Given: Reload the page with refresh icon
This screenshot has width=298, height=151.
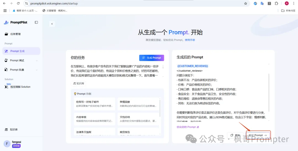Looking at the screenshot, I should pyautogui.click(x=18, y=3).
